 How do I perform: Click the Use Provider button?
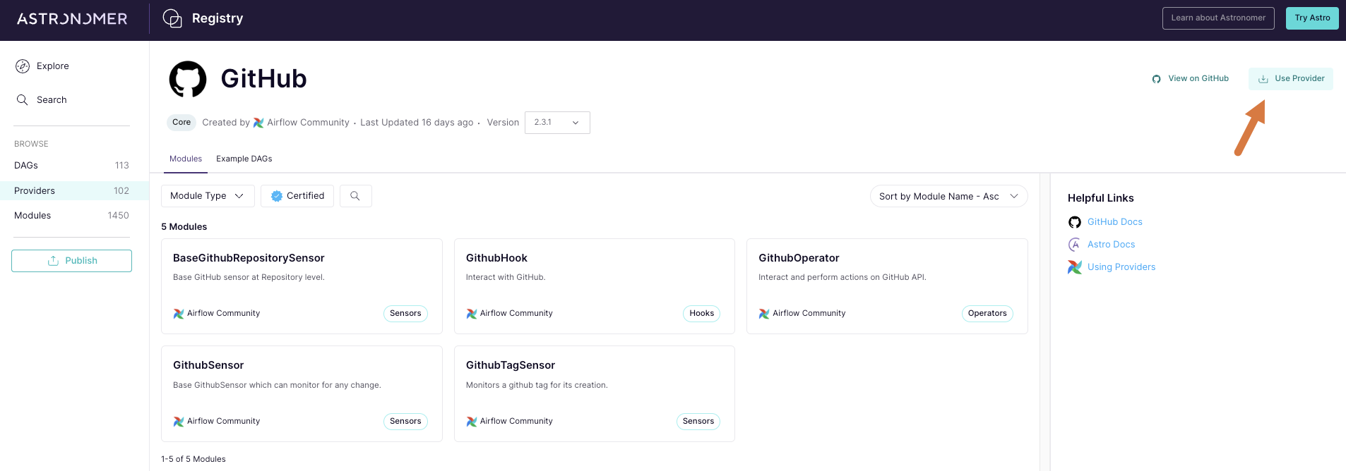1291,79
